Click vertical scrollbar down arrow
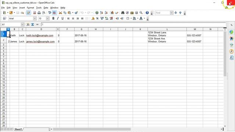The width and height of the screenshot is (235, 132). coord(225,126)
